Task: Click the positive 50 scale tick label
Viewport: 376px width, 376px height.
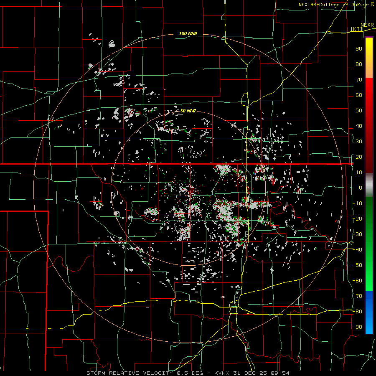Action: pyautogui.click(x=359, y=111)
